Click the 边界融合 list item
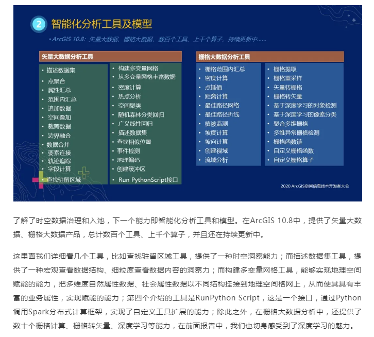The width and height of the screenshot is (374, 337). pyautogui.click(x=59, y=136)
